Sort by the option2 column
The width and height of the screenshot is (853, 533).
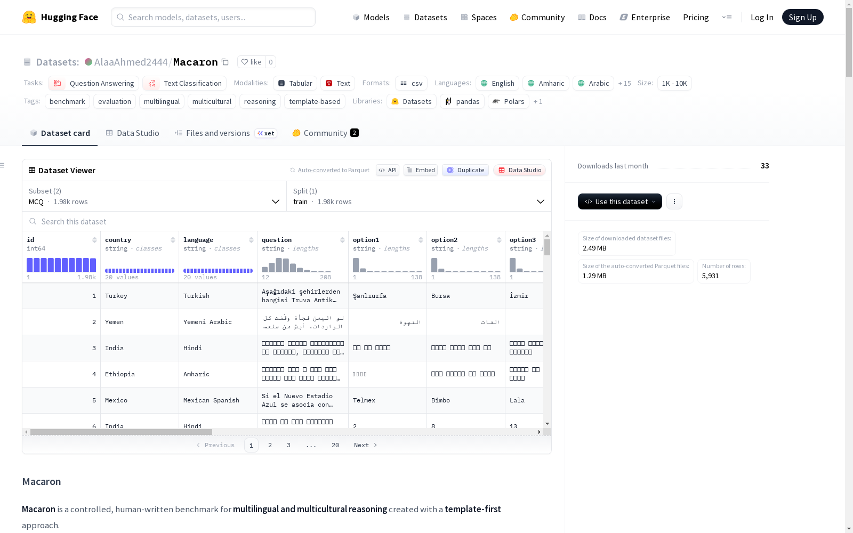(x=499, y=240)
